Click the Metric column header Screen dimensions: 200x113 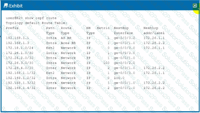(x=103, y=28)
